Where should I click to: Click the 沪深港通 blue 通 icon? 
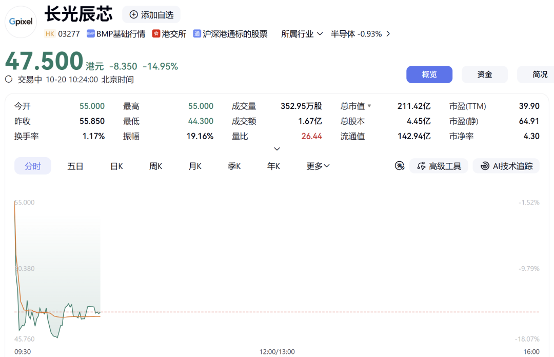[x=197, y=33]
